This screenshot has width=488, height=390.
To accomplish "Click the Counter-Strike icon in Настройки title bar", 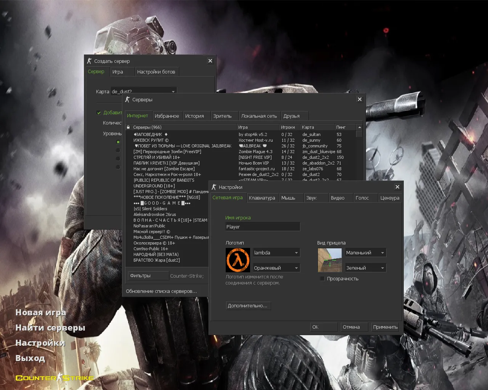I will 214,187.
